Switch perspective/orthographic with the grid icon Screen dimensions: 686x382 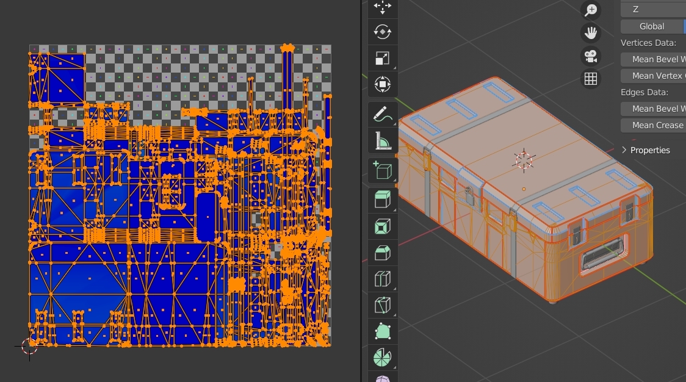click(x=591, y=79)
